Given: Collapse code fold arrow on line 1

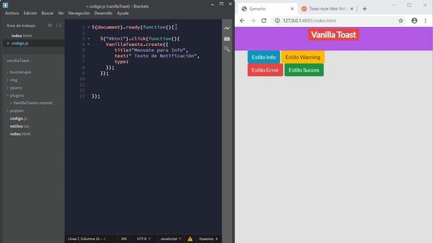Looking at the screenshot, I should tap(89, 27).
